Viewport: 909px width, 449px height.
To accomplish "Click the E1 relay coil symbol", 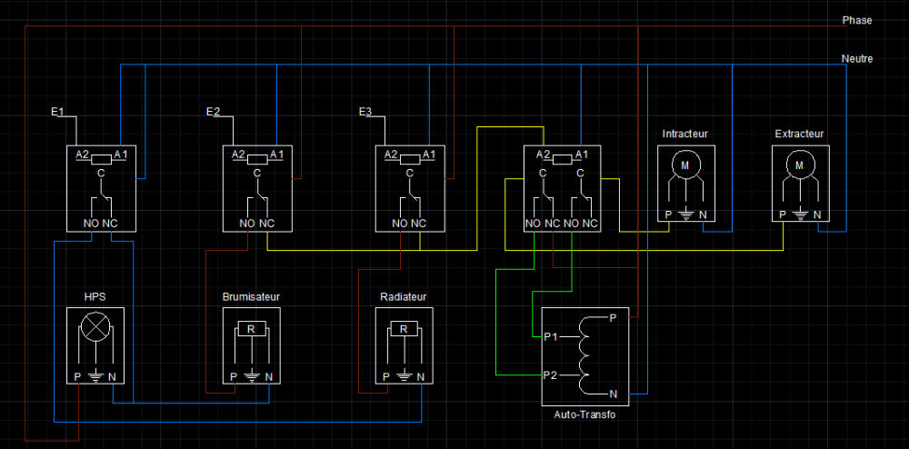I will (x=102, y=160).
